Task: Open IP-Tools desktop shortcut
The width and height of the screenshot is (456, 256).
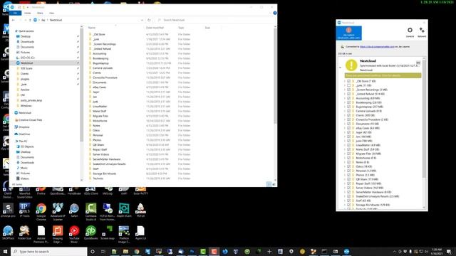Action: tap(25, 210)
